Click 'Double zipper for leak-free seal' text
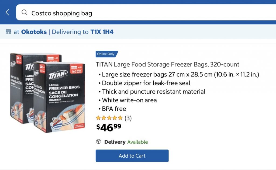The image size is (276, 170). click(x=146, y=83)
